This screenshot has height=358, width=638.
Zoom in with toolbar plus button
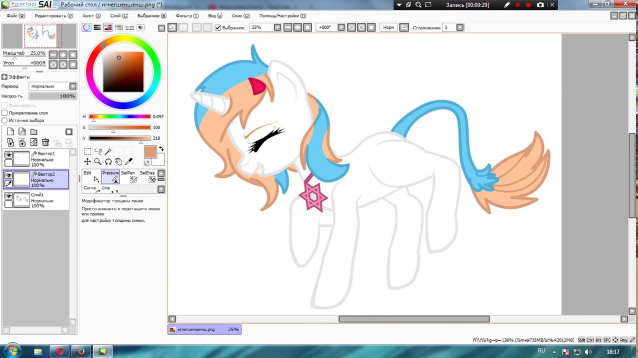298,27
